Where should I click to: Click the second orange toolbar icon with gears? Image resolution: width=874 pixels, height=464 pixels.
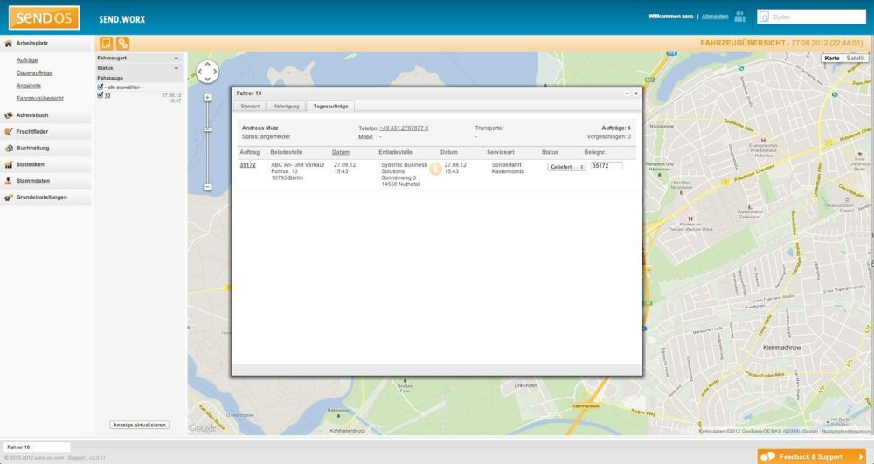pyautogui.click(x=123, y=43)
